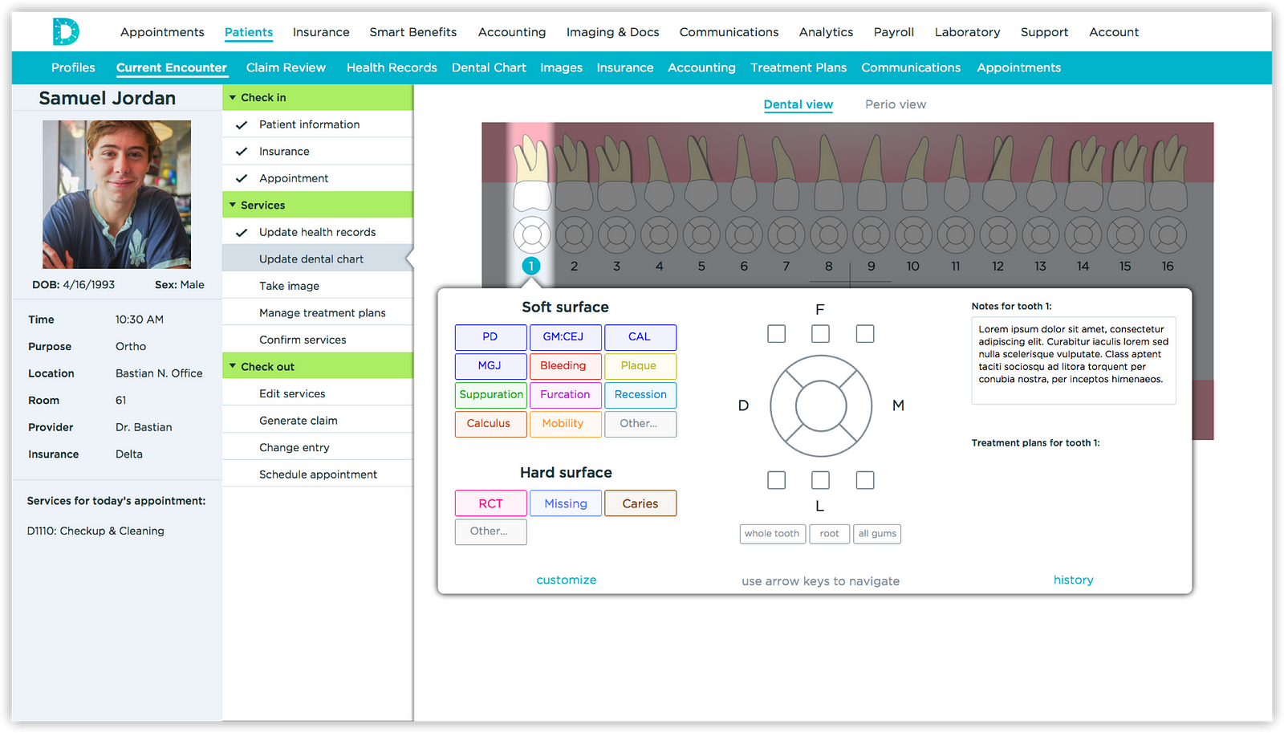
Task: Open the Imaging & Docs menu
Action: (612, 32)
